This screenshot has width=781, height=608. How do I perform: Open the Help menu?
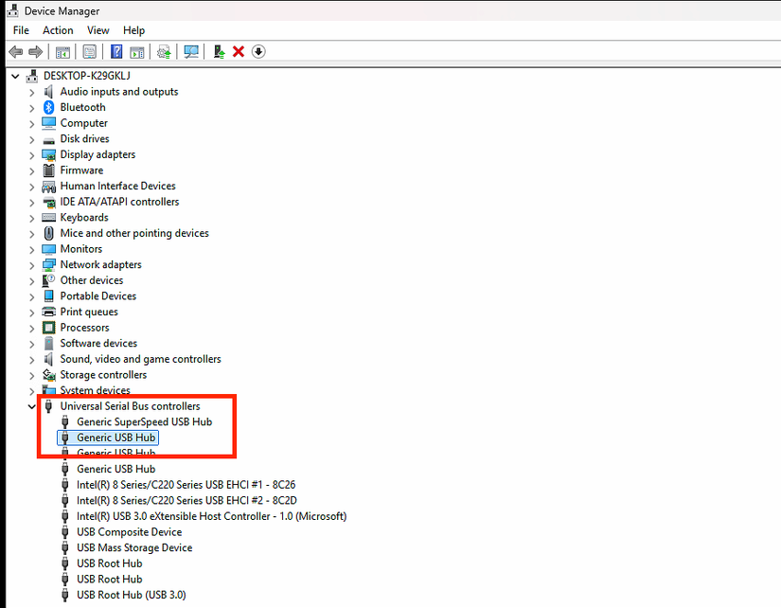click(x=134, y=30)
